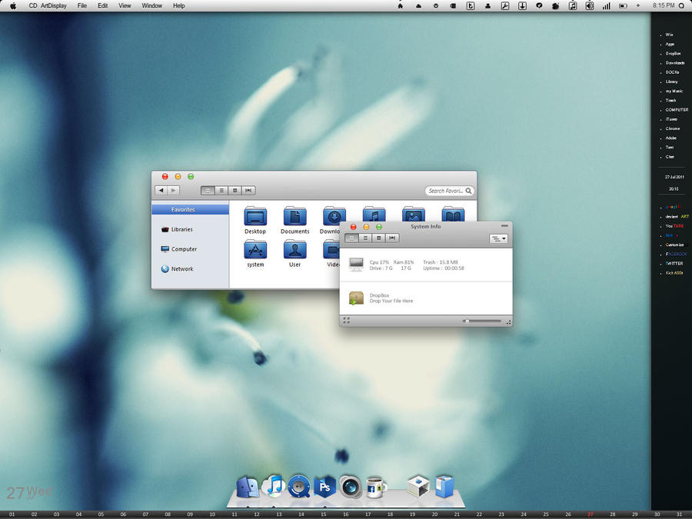Click home icon in menu bar

pyautogui.click(x=401, y=5)
